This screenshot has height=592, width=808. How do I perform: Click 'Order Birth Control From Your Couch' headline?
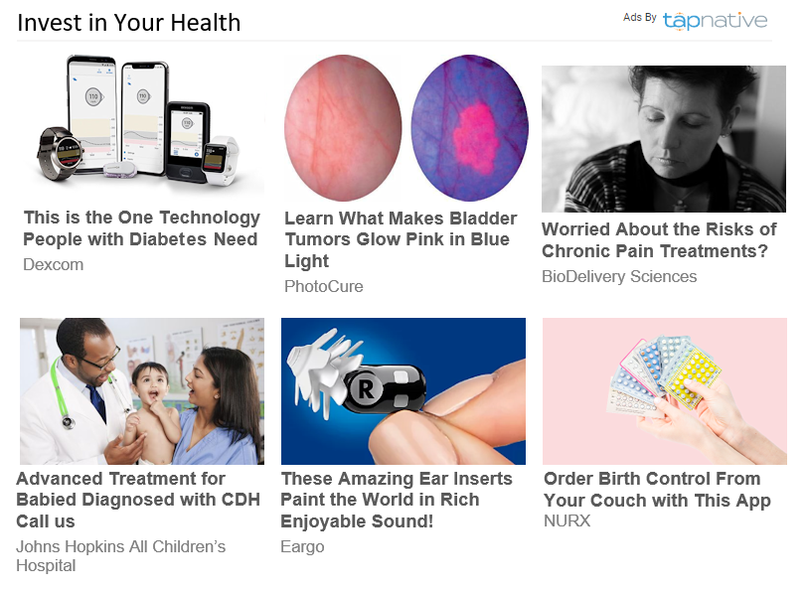(x=657, y=490)
